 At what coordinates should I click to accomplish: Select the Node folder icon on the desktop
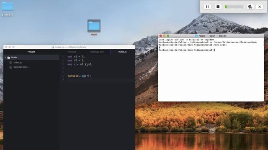[94, 26]
